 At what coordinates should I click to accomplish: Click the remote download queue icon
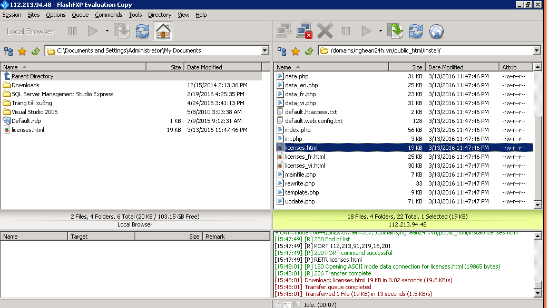(x=395, y=31)
